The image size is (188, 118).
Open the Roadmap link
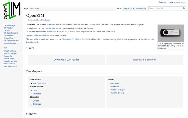(116, 87)
